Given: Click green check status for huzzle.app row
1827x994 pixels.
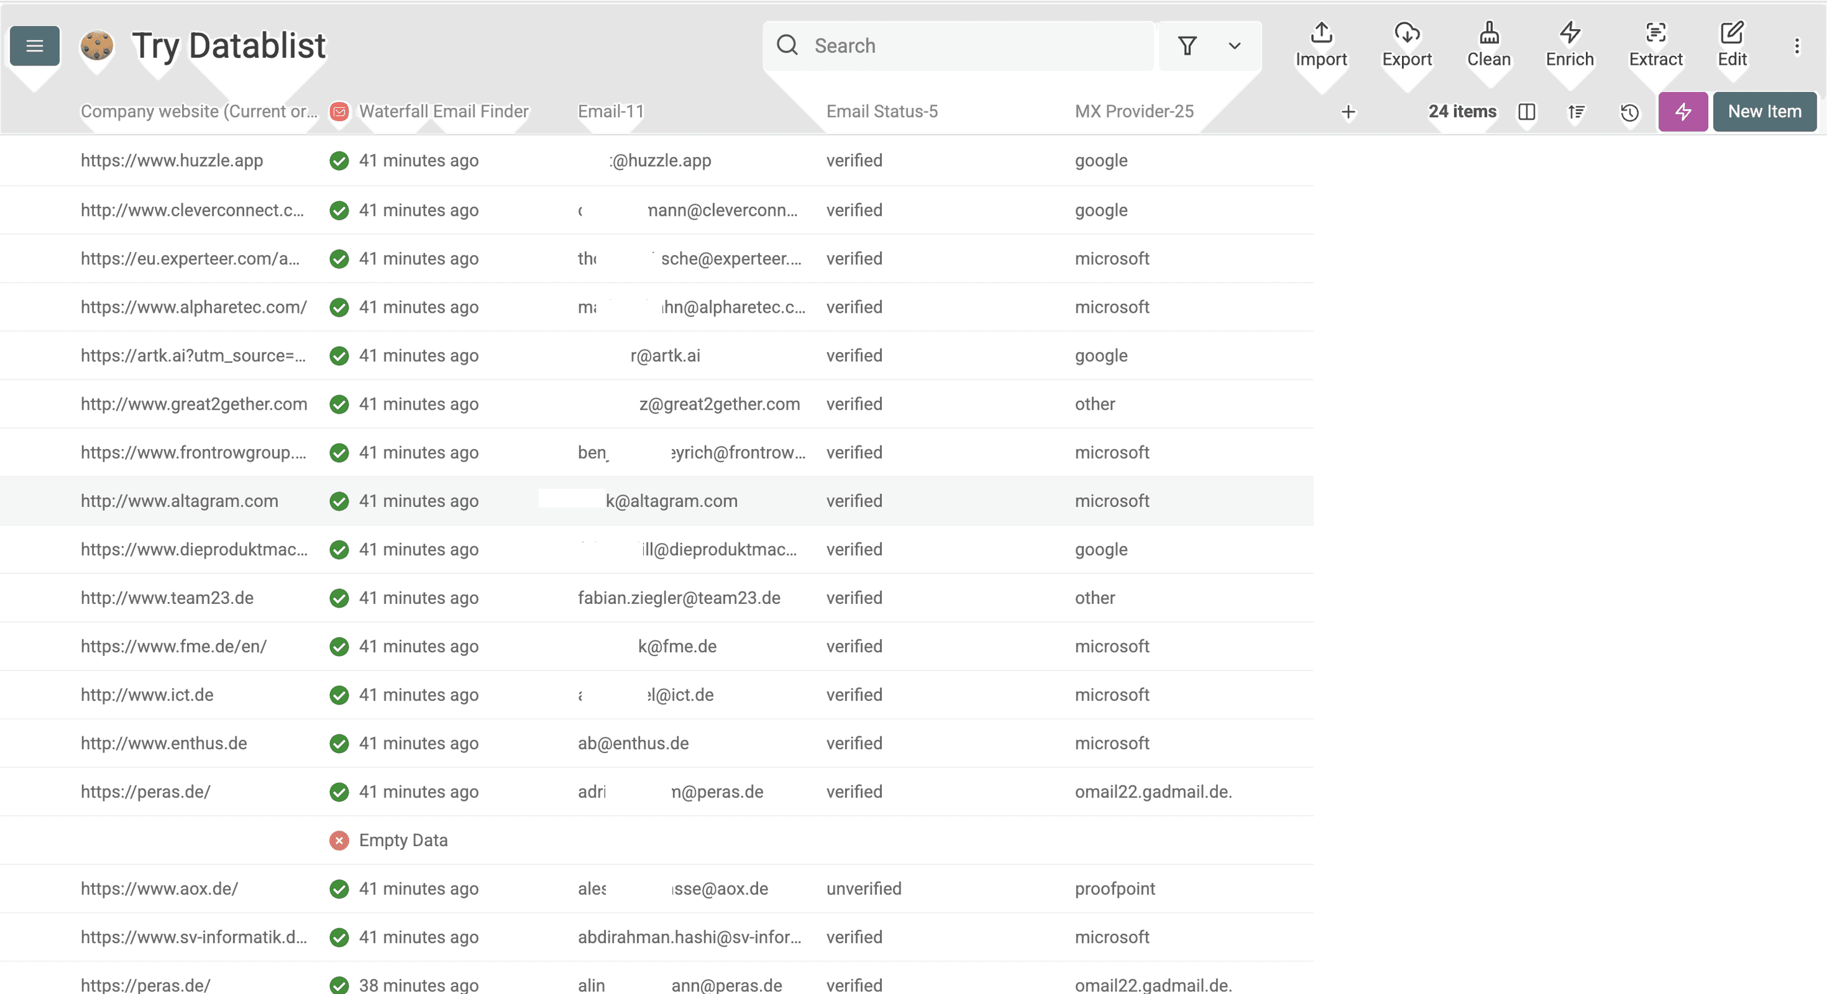Looking at the screenshot, I should [339, 161].
